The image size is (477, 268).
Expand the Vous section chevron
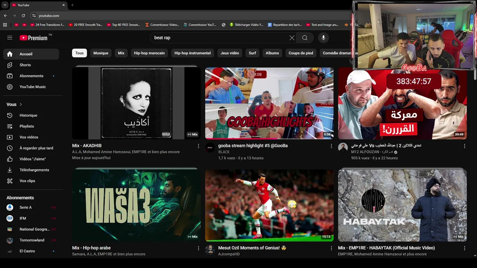click(x=21, y=105)
